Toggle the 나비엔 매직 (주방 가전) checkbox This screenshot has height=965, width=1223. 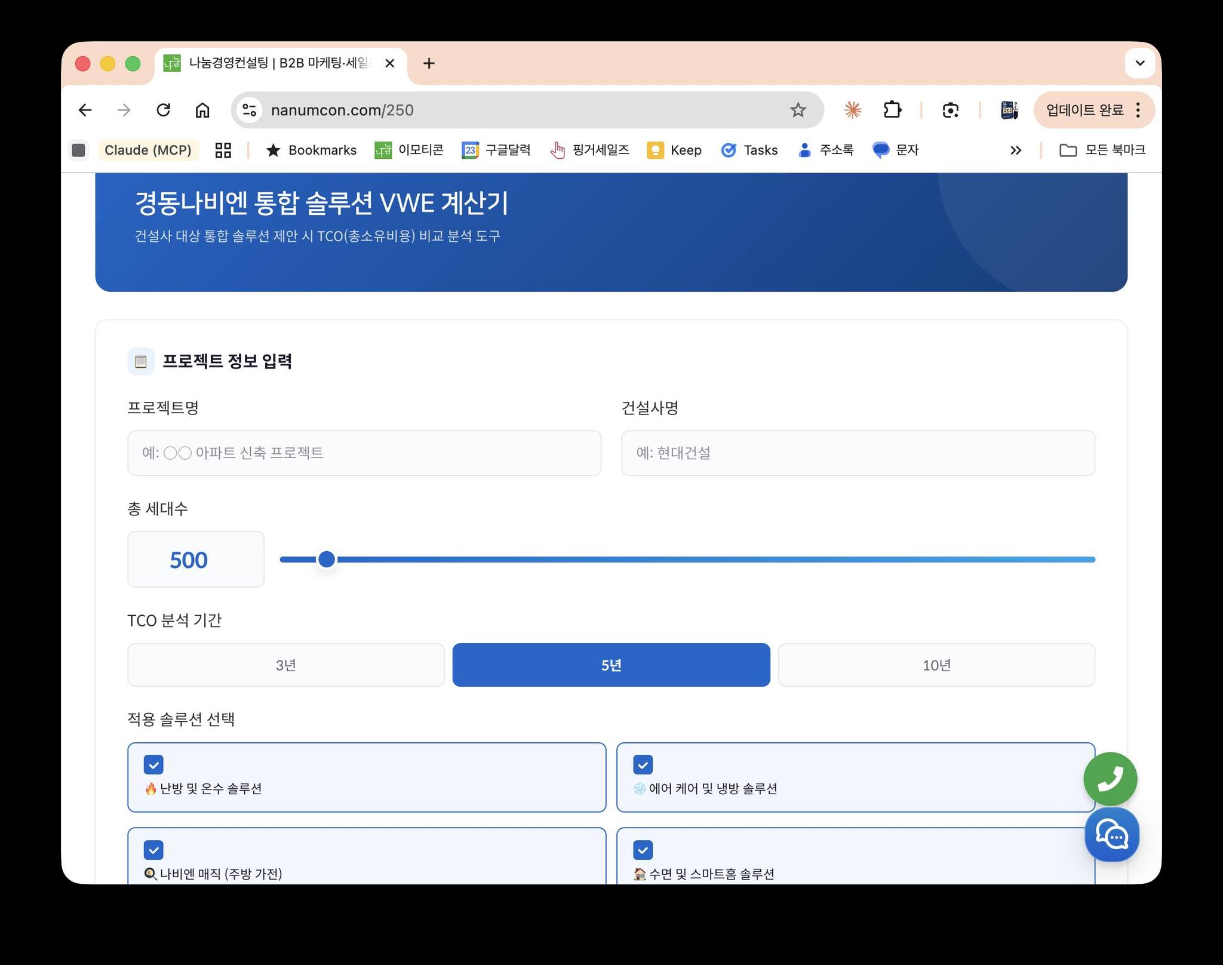coord(153,849)
